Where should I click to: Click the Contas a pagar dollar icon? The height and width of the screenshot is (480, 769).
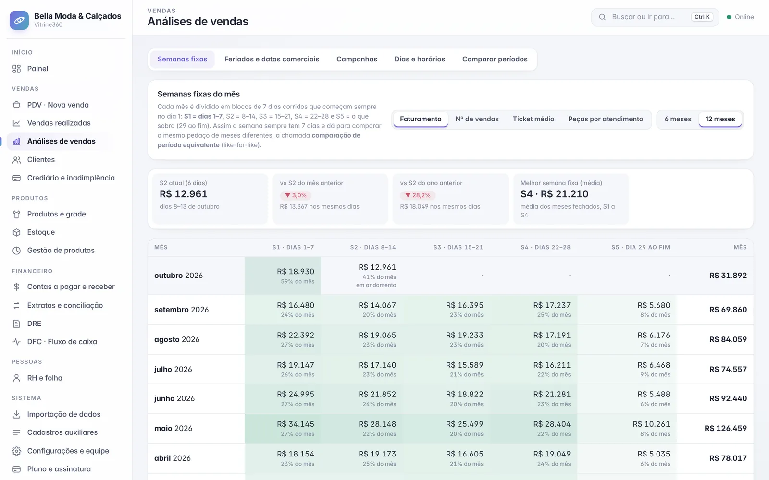(16, 287)
